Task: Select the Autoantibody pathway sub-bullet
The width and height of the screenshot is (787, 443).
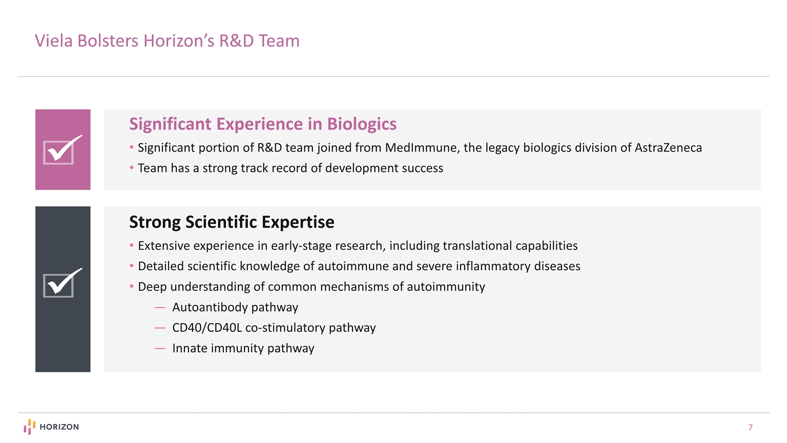Action: (235, 308)
